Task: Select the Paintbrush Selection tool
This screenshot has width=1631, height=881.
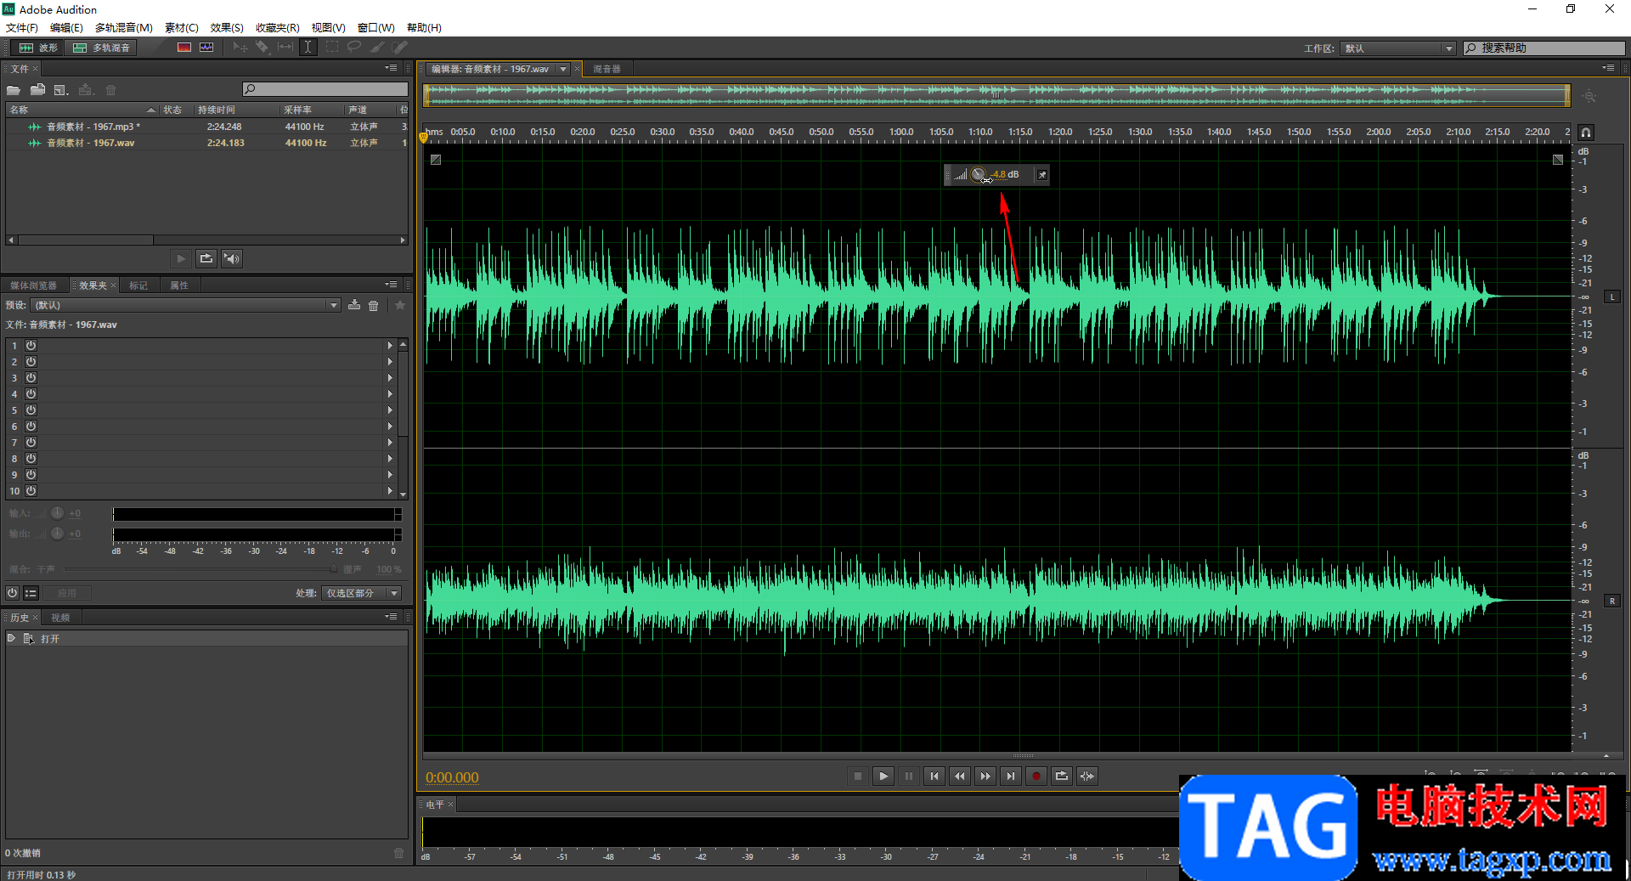Action: [x=377, y=48]
